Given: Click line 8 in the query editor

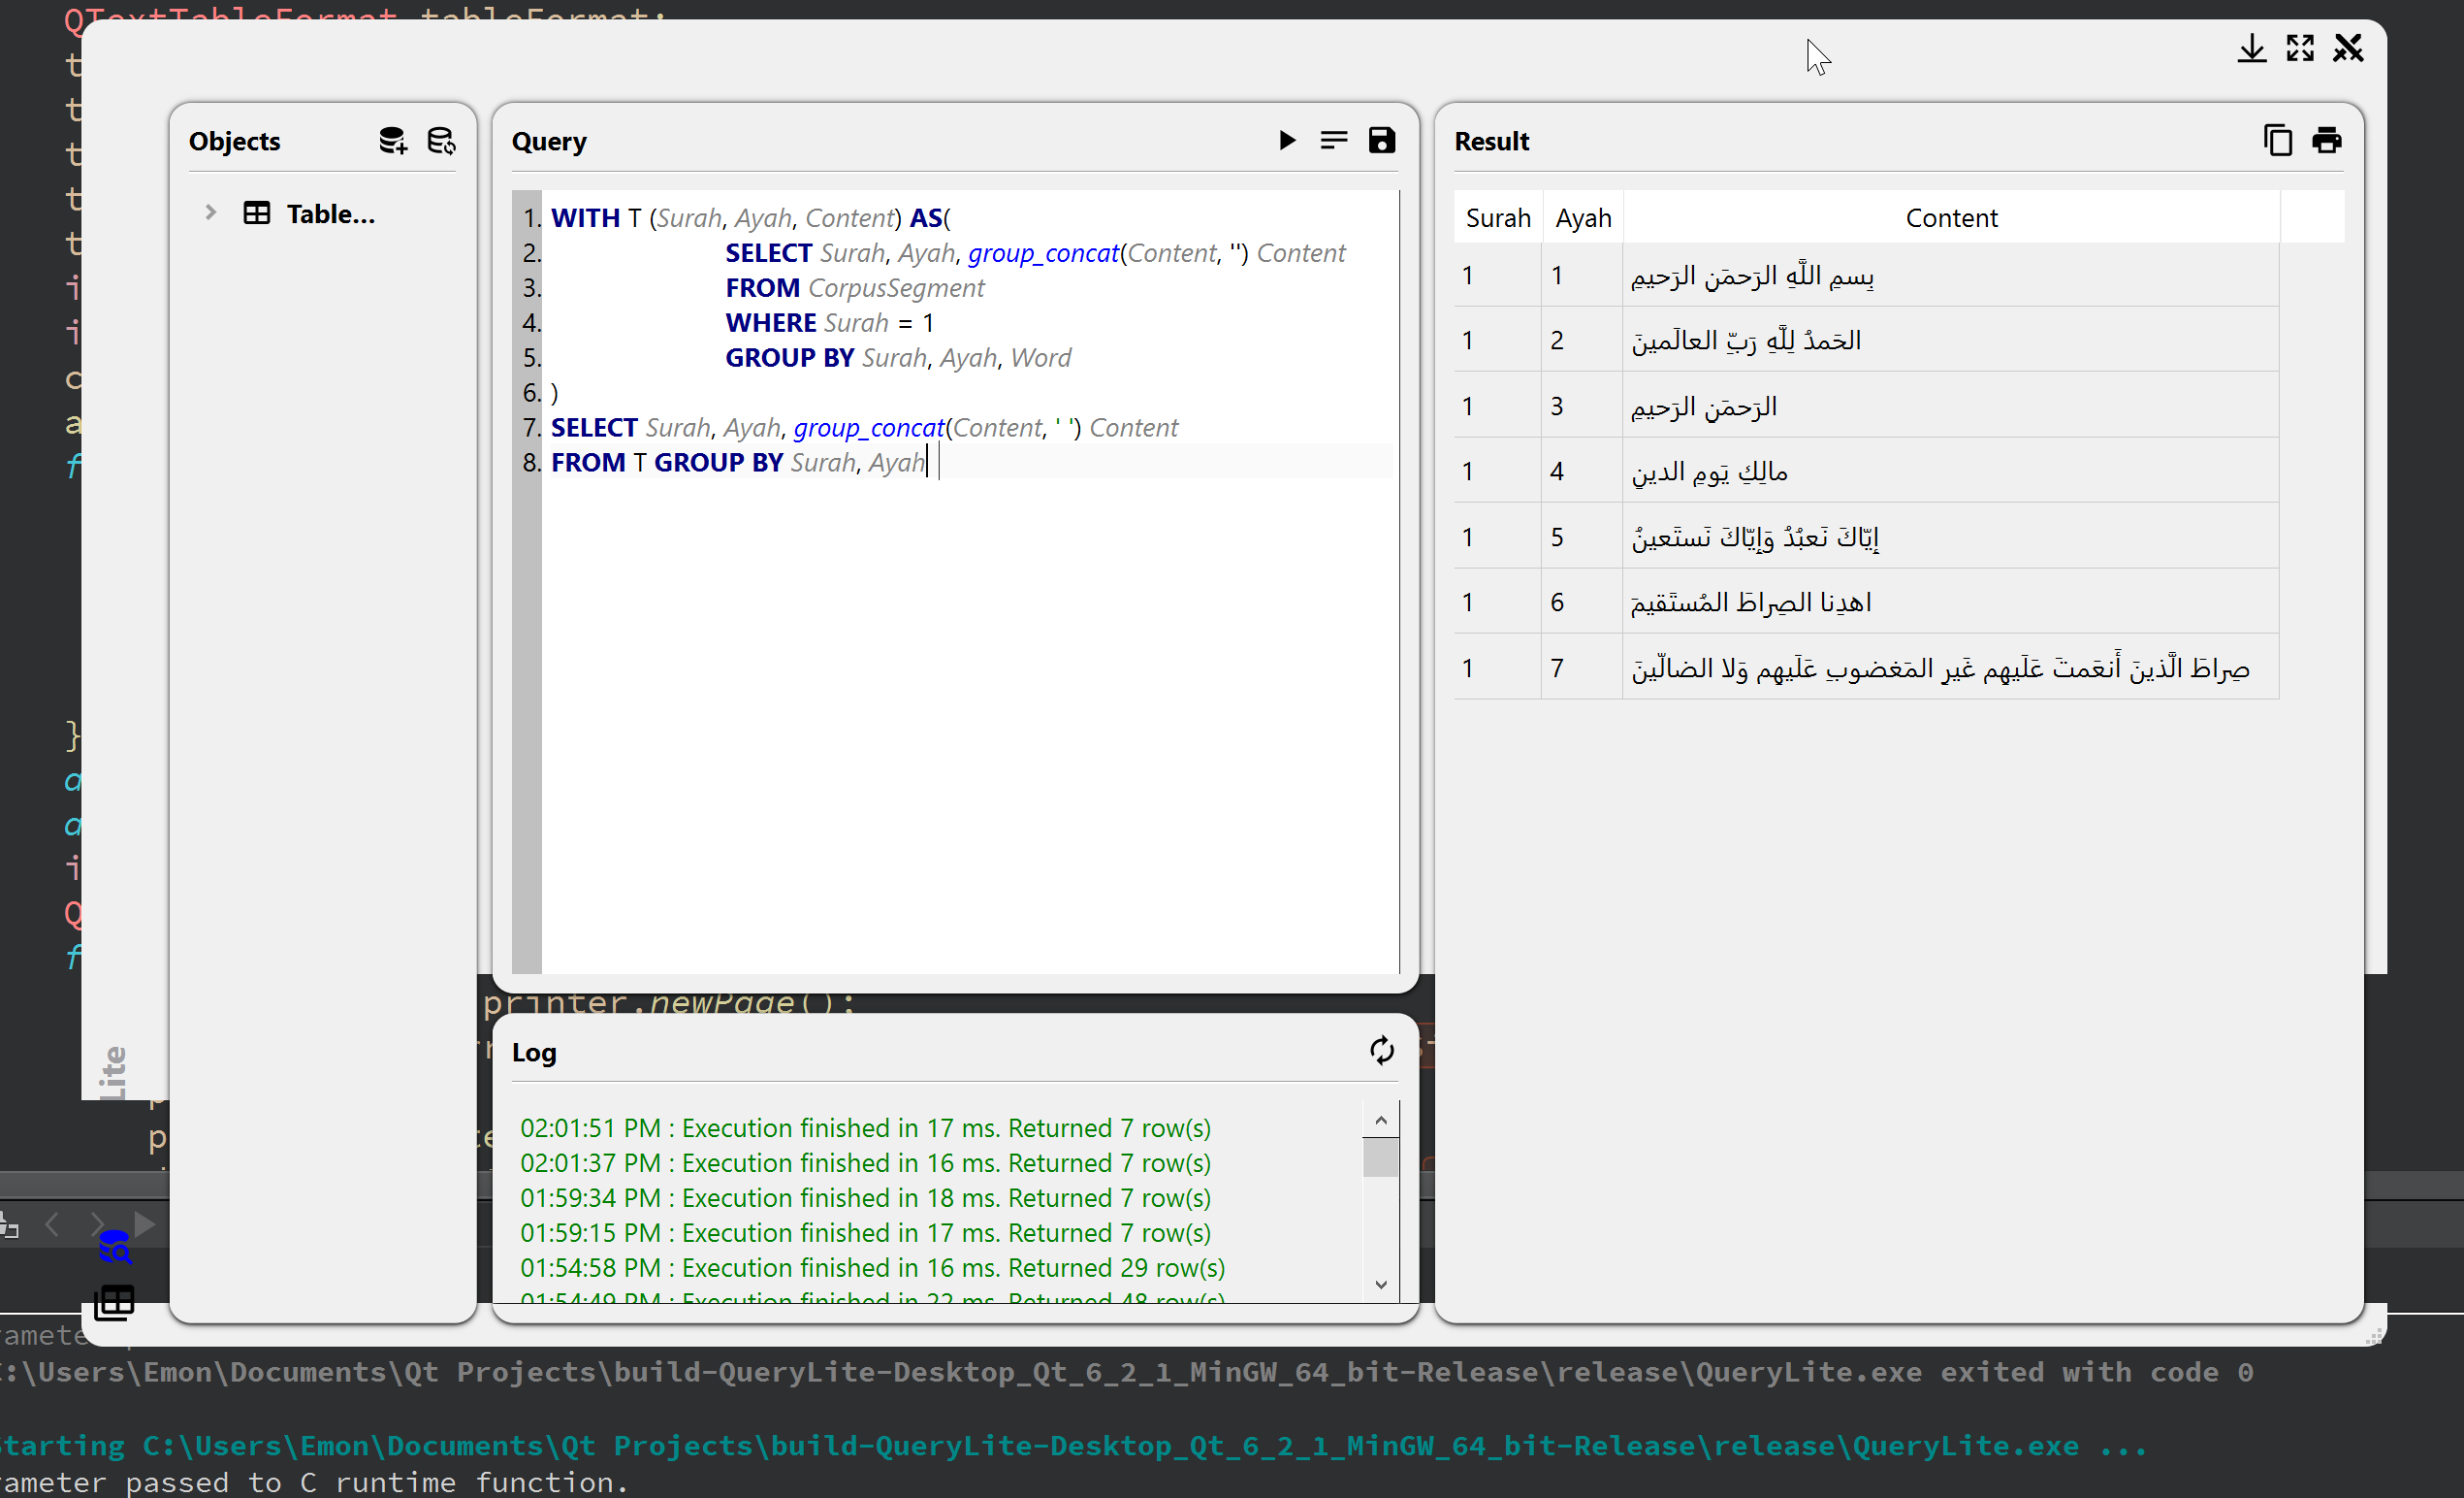Looking at the screenshot, I should [x=738, y=463].
